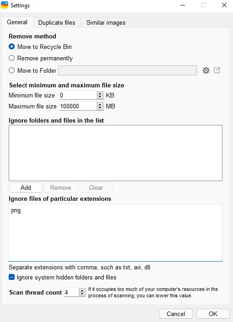Decrease maximum file size with down arrow
233x322 pixels.
pos(100,108)
